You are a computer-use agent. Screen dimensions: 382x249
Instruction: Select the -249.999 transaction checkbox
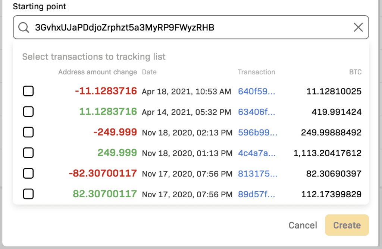[x=28, y=132]
